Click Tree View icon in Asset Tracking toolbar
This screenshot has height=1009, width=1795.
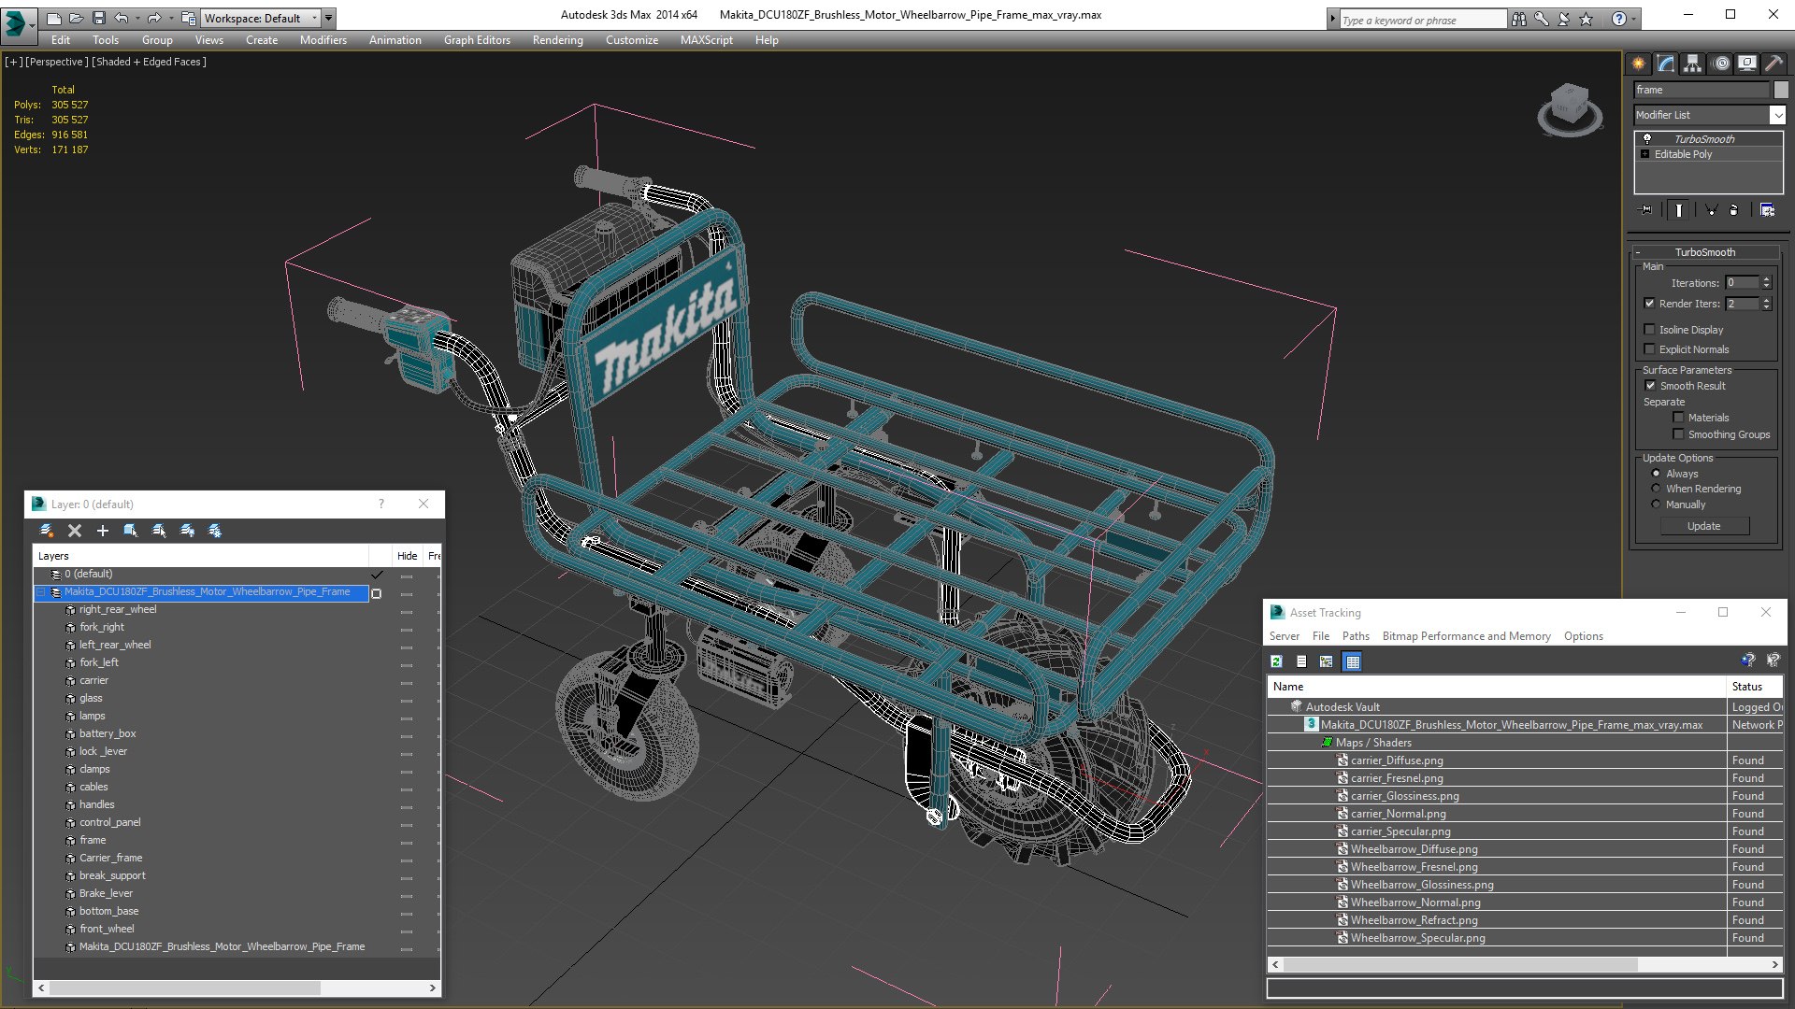[x=1326, y=661]
